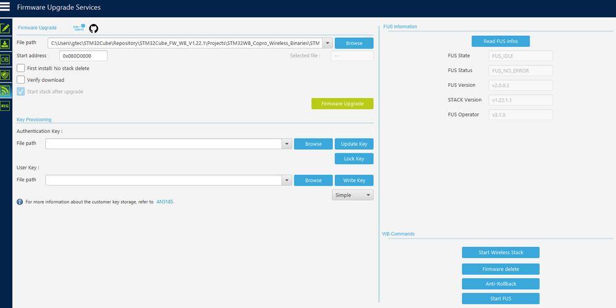Click the Firmware Upgrade button
The image size is (616, 308).
coord(343,103)
